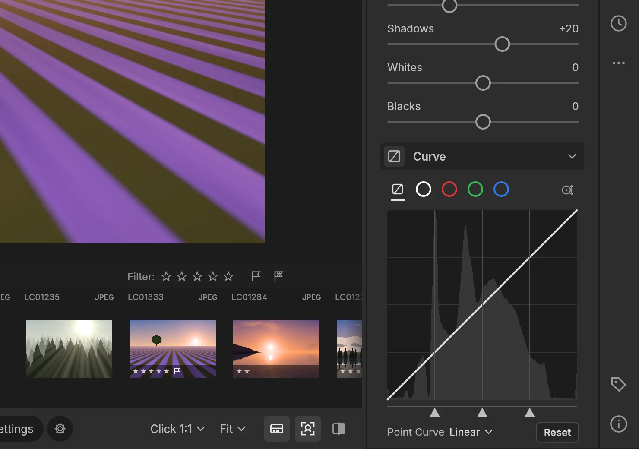Show the before and after compare view
This screenshot has width=639, height=449.
click(x=339, y=429)
